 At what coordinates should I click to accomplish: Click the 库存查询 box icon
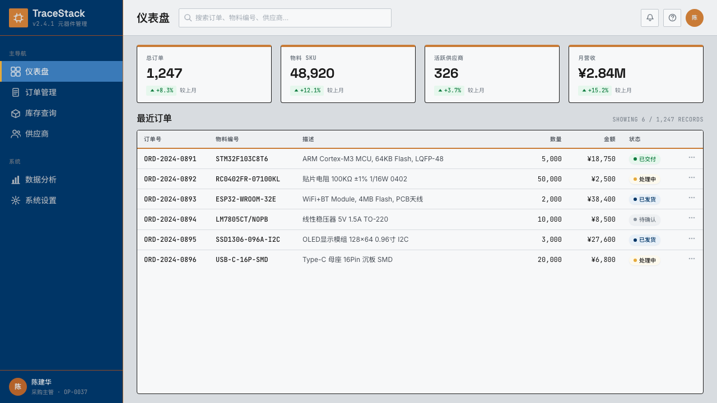(x=16, y=113)
